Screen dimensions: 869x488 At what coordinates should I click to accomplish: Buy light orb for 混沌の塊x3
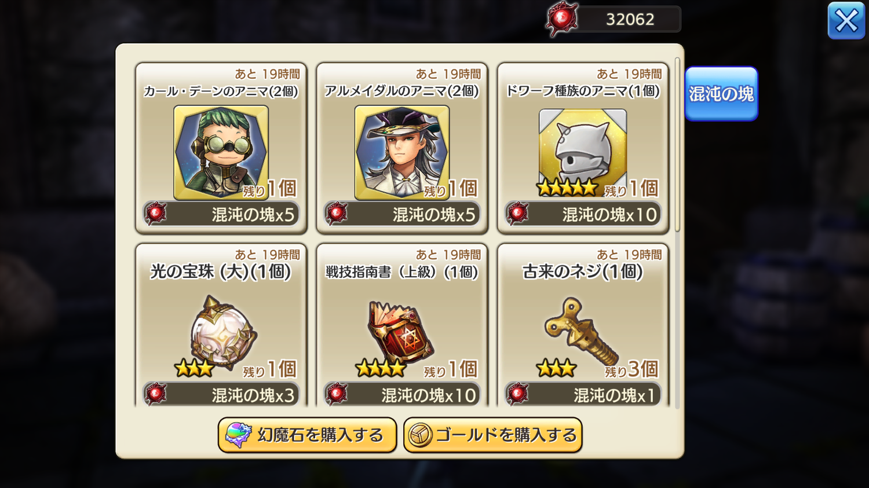pyautogui.click(x=221, y=394)
